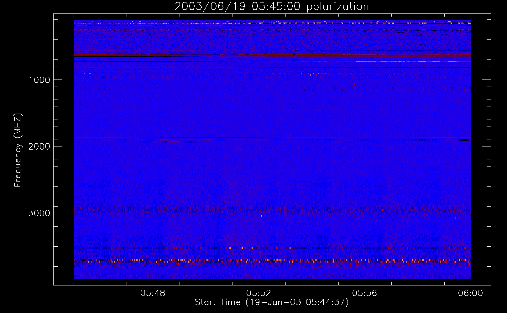Click the plot title "2003/06/19 05:45:00 polarization"

[272, 7]
